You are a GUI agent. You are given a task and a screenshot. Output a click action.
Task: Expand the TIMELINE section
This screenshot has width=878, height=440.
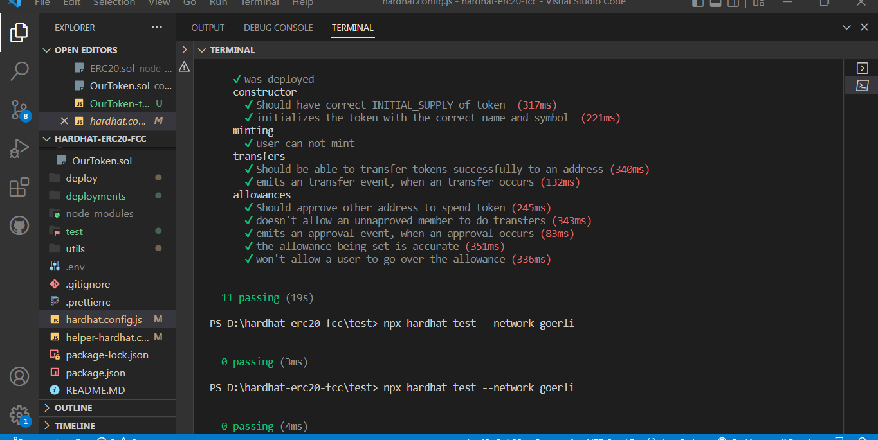pos(107,426)
